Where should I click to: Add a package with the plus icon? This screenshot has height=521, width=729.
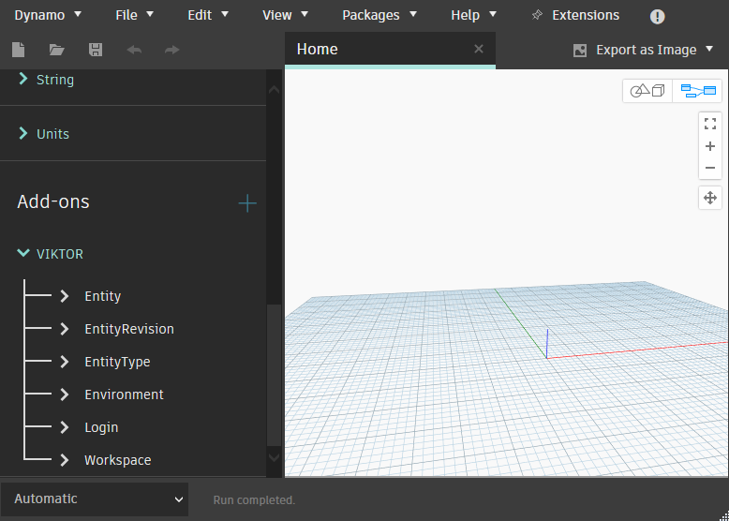(x=247, y=202)
